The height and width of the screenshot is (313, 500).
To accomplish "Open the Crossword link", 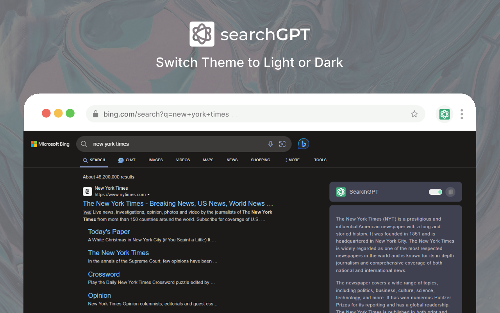I will click(104, 274).
